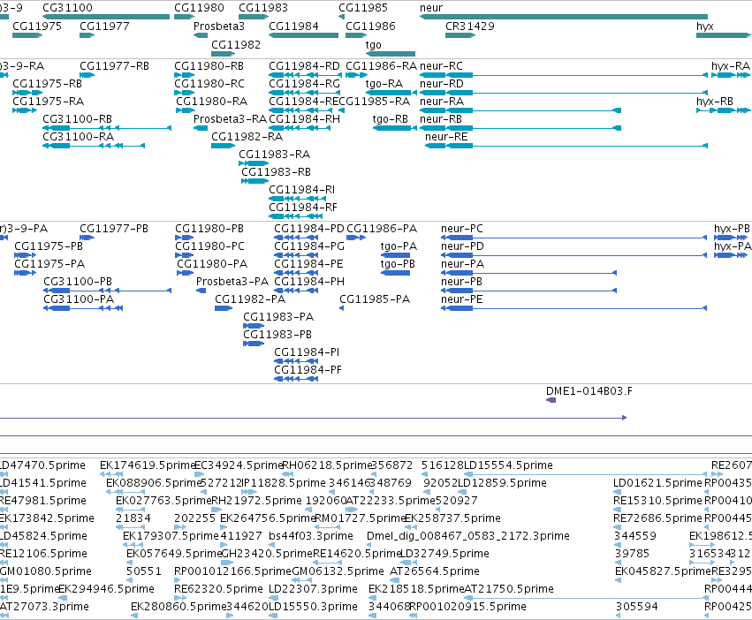Select the CG31100 gene label
The image size is (752, 620).
(x=68, y=8)
